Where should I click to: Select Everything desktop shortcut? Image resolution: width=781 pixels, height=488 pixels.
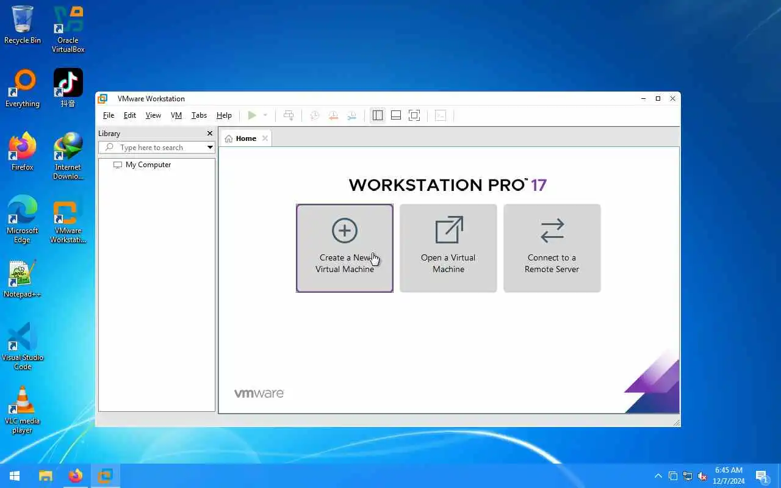(x=23, y=88)
